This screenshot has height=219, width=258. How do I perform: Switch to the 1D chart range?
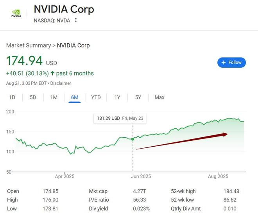click(12, 97)
